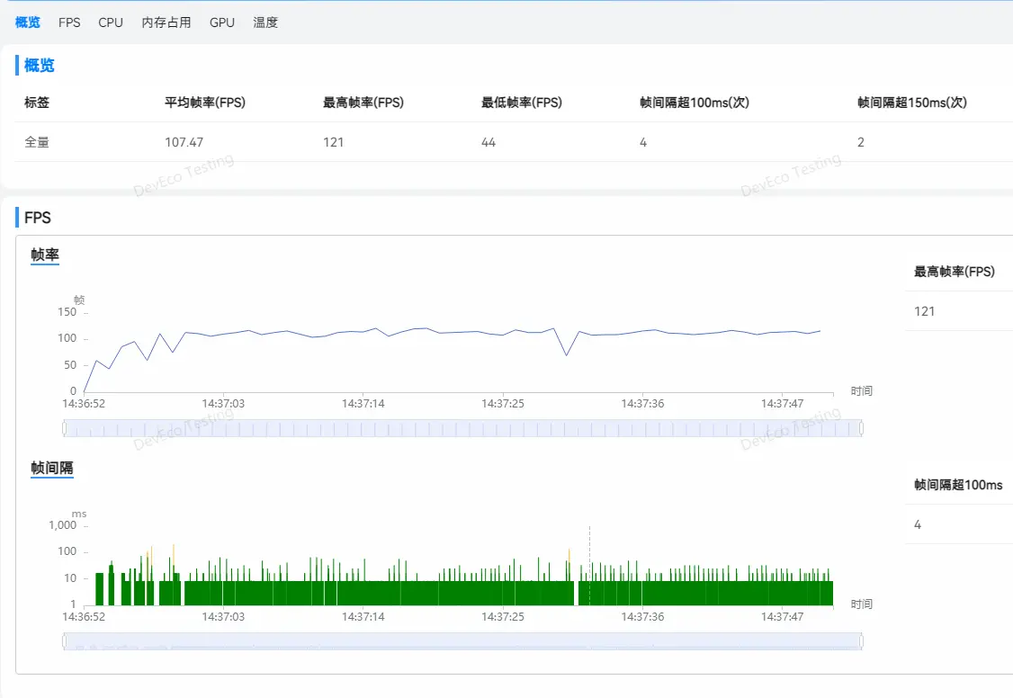Click the 121 value in overview table

(334, 142)
